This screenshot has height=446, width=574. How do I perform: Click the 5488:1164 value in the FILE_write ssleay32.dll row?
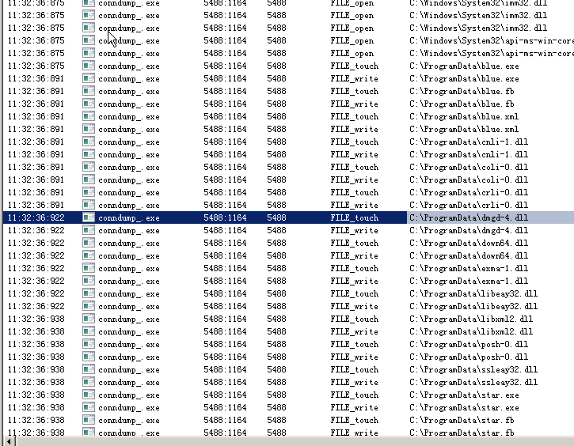coord(225,383)
